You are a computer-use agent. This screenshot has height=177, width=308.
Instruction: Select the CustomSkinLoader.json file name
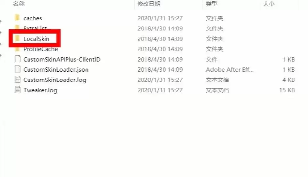(x=56, y=70)
